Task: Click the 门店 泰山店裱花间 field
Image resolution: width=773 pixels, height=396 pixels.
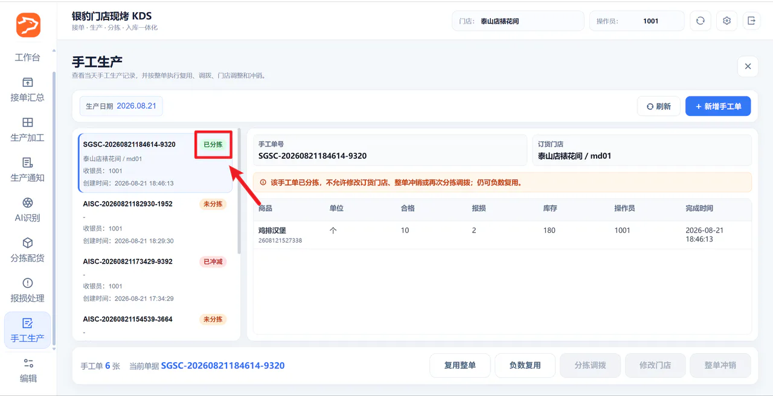Action: pos(518,21)
